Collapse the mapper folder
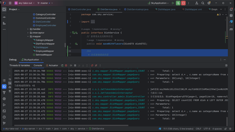Viewport: 235px width, 132px height. click(x=28, y=37)
